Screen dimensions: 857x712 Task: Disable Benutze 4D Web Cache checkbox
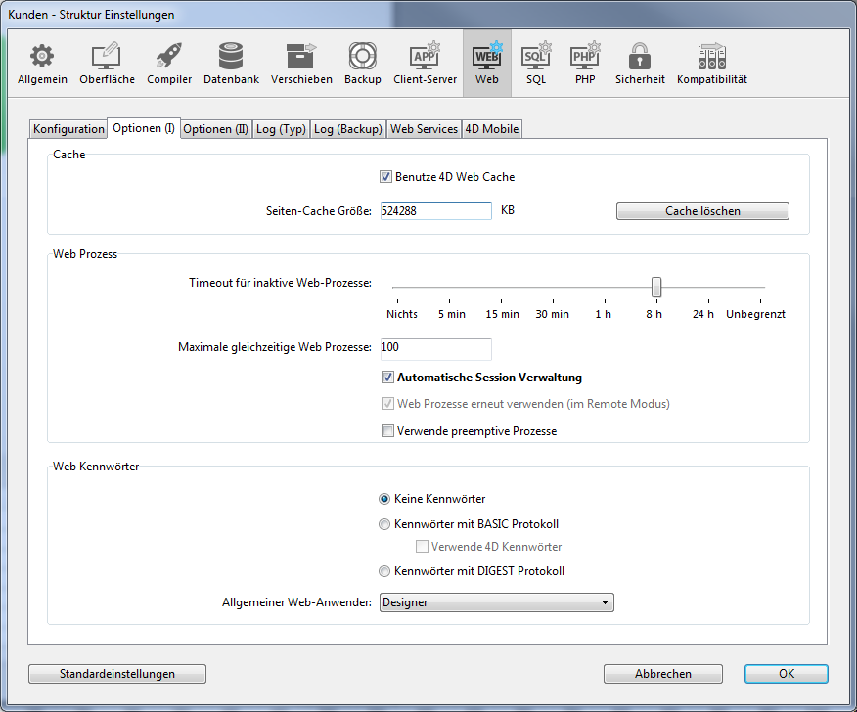click(x=385, y=177)
